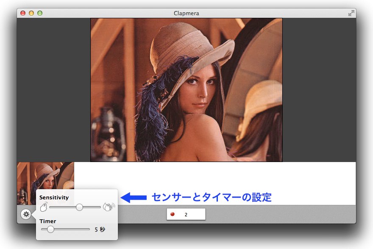Click the "Sensitivity" label
373x249 pixels.
54,197
